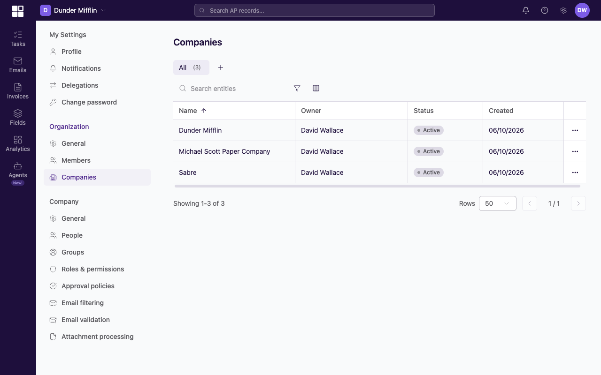The image size is (601, 375).
Task: Open notifications bell icon
Action: [526, 10]
